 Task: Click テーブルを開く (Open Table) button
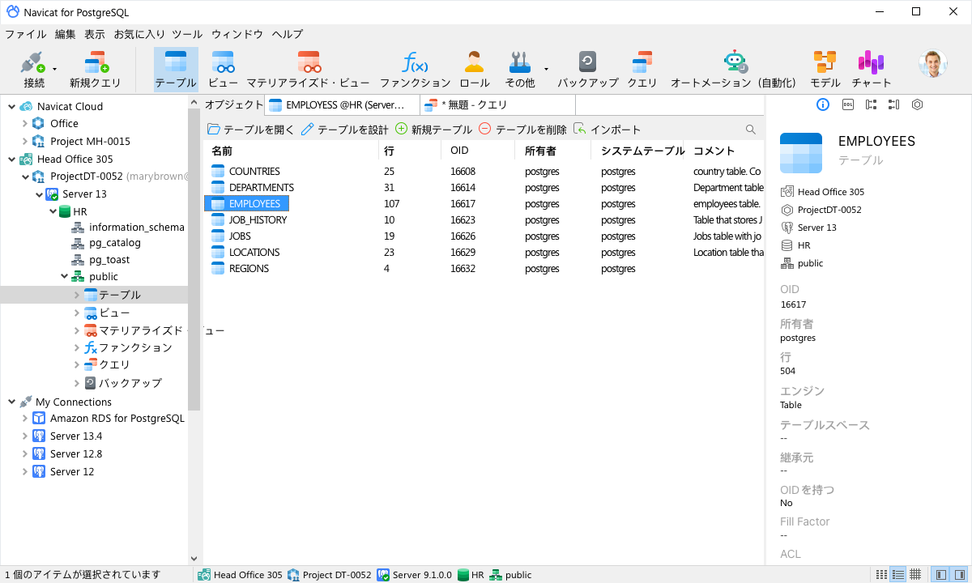pos(251,130)
